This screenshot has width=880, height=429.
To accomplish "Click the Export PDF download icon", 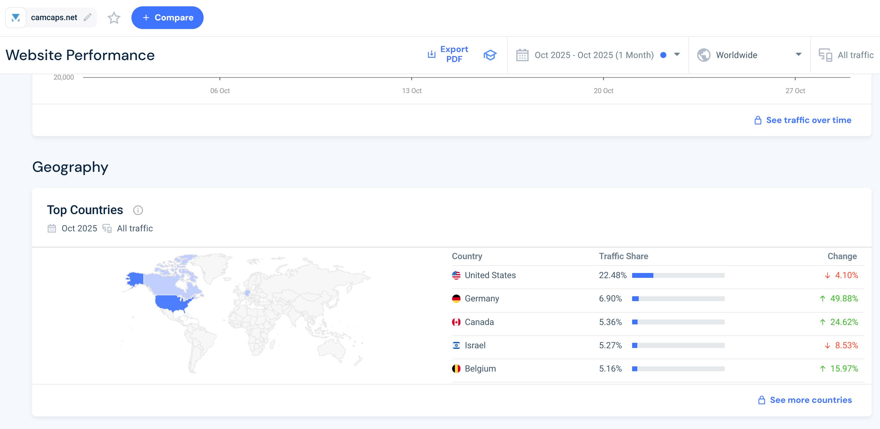I will (431, 54).
